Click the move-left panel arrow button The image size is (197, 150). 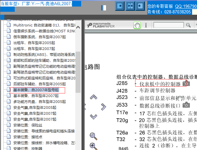pos(140,6)
